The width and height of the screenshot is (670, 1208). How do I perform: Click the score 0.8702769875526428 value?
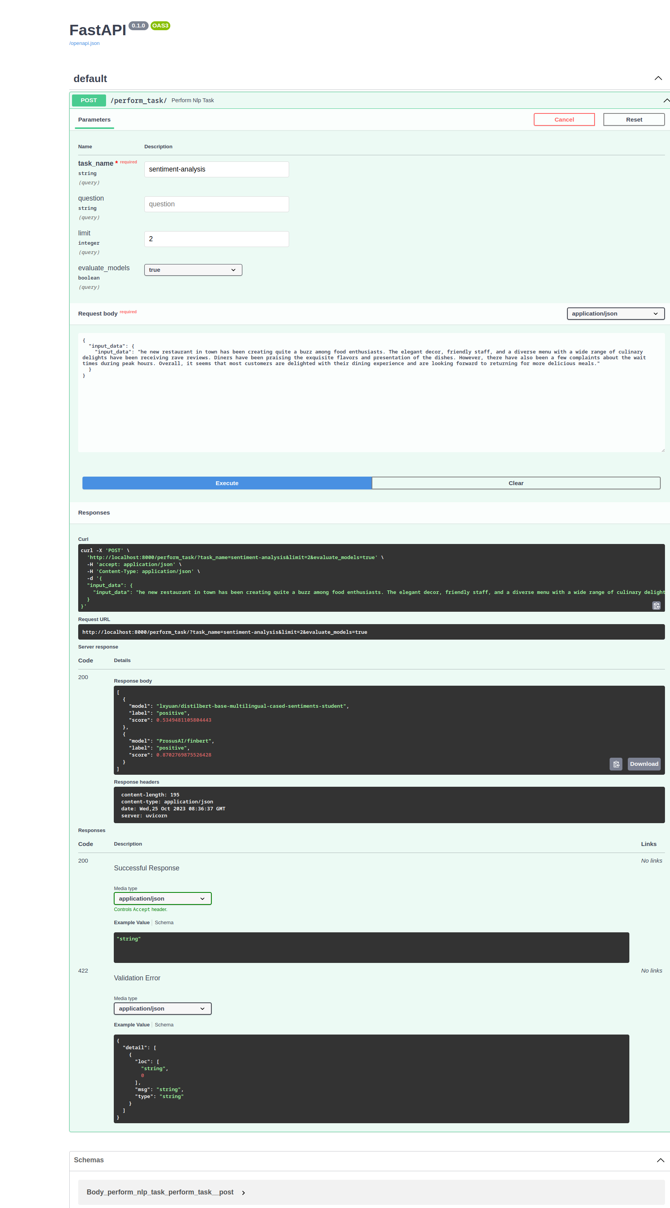point(184,755)
